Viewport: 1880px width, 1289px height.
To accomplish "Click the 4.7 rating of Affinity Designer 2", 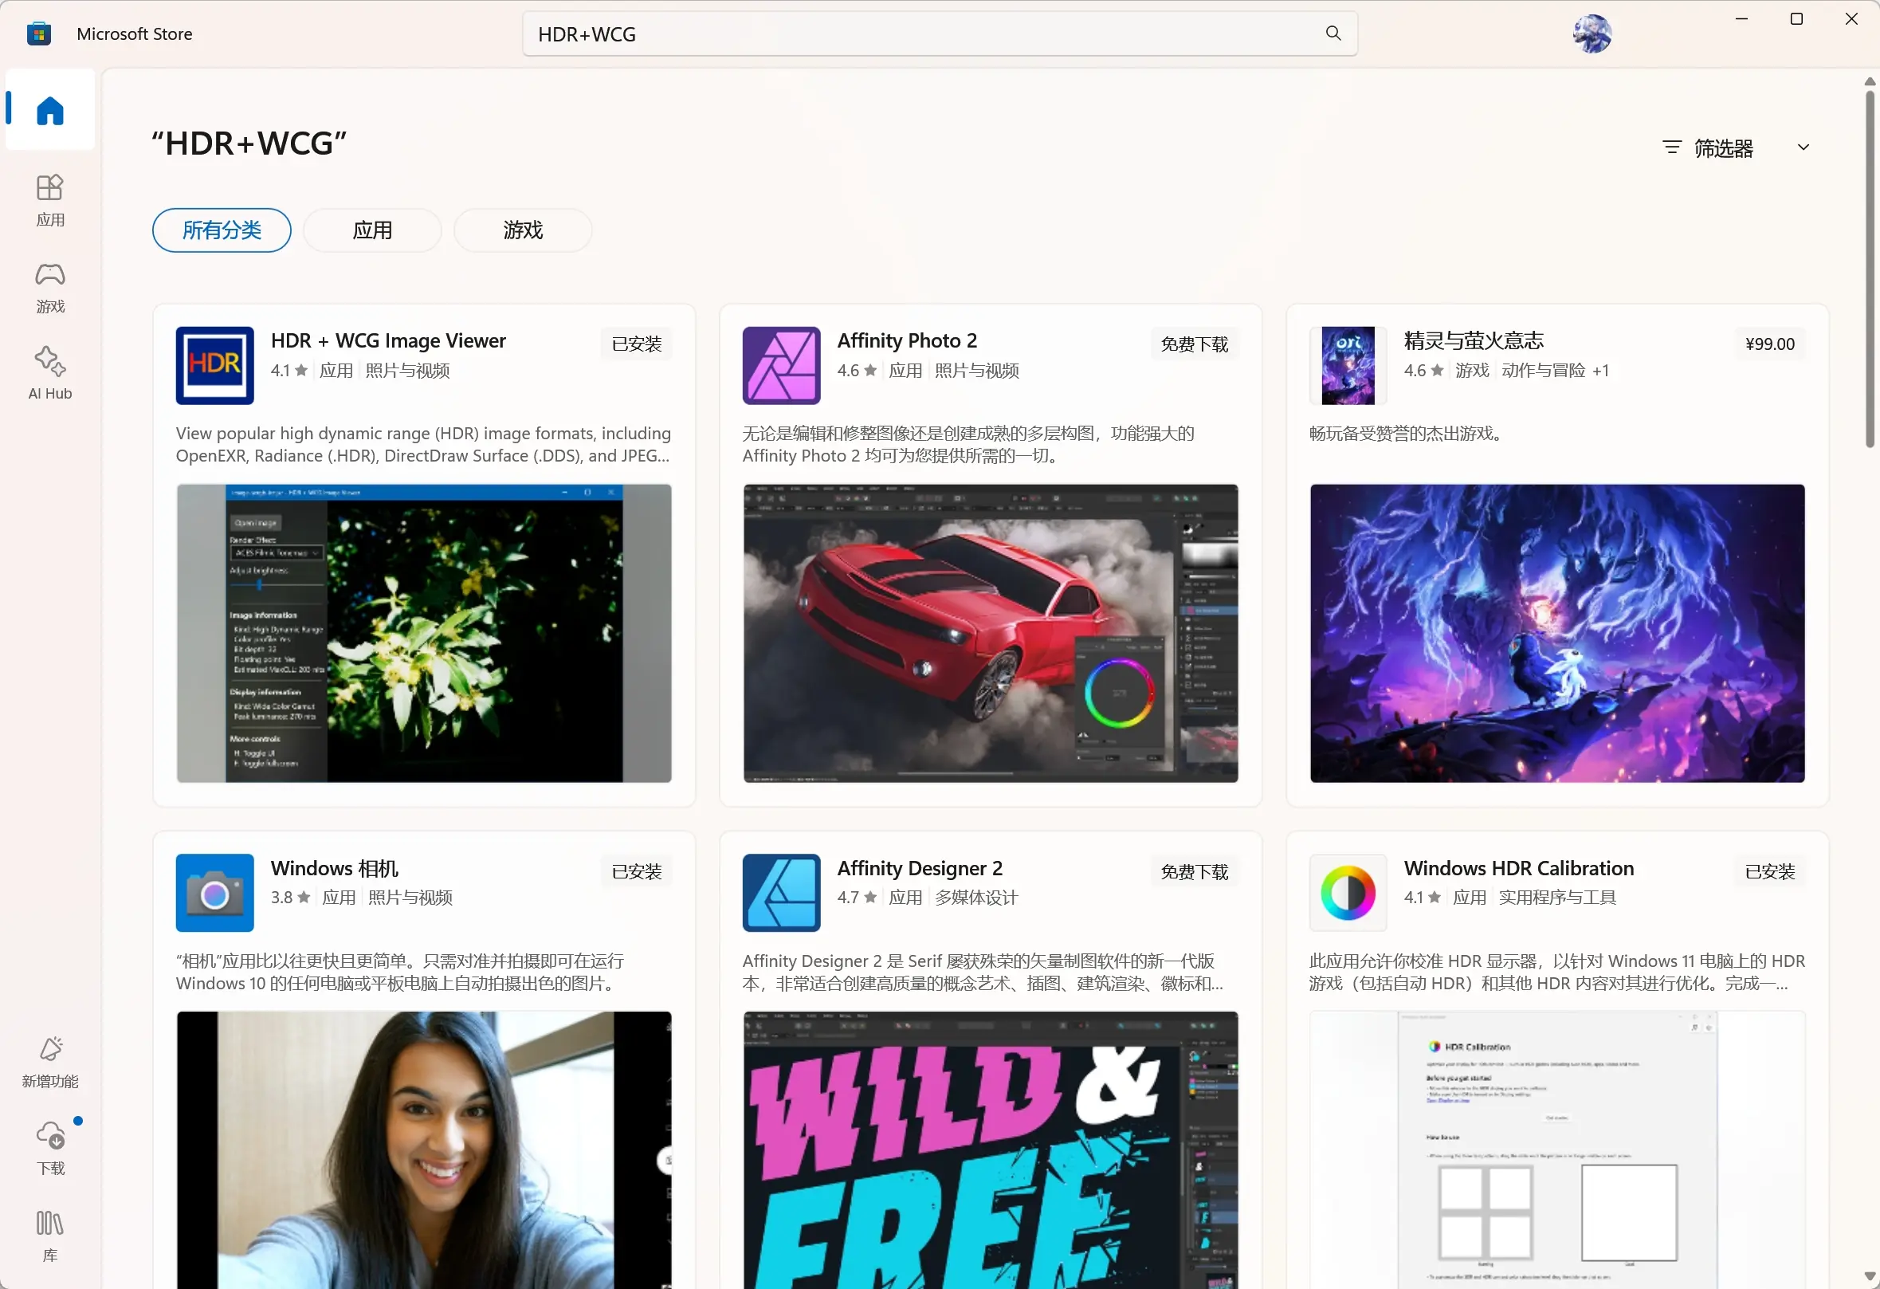I will click(x=857, y=897).
